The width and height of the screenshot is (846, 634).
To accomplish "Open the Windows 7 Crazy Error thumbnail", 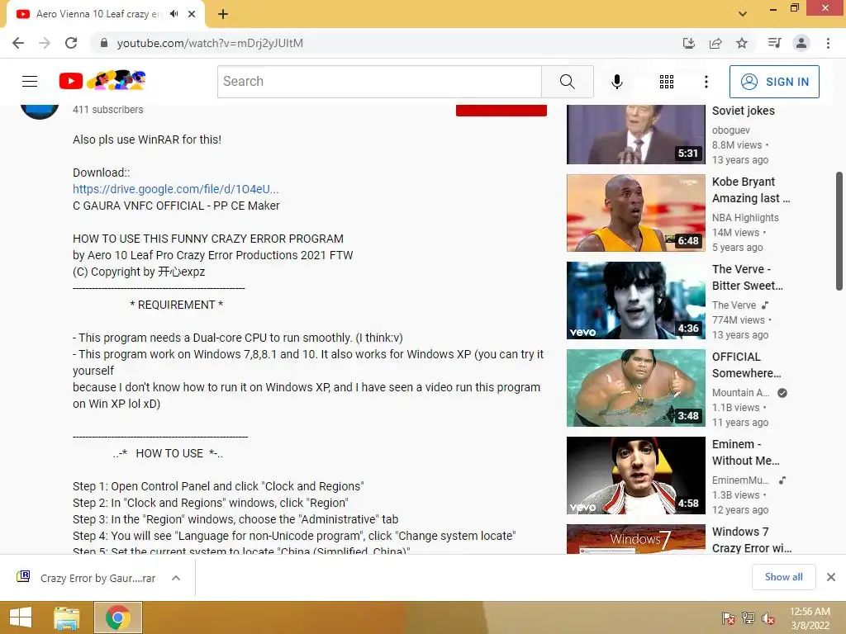I will tap(635, 538).
